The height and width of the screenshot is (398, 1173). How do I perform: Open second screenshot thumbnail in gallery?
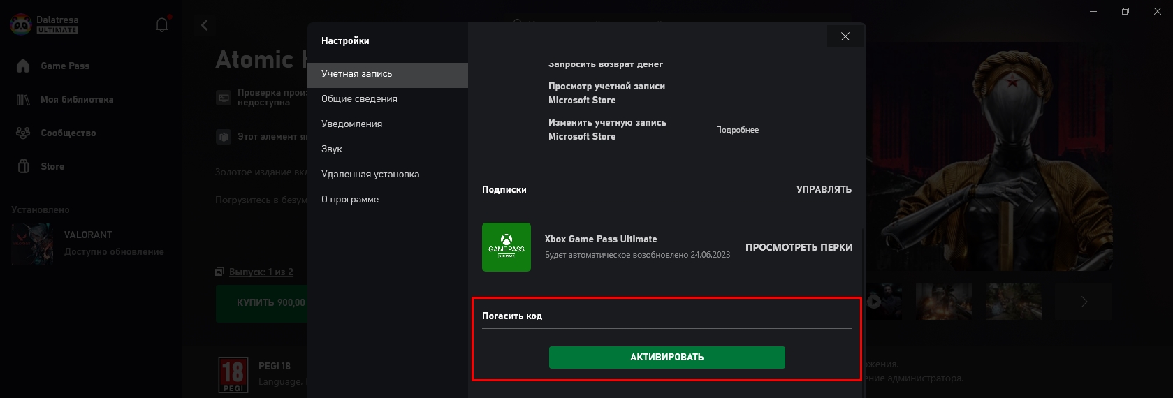coord(944,302)
